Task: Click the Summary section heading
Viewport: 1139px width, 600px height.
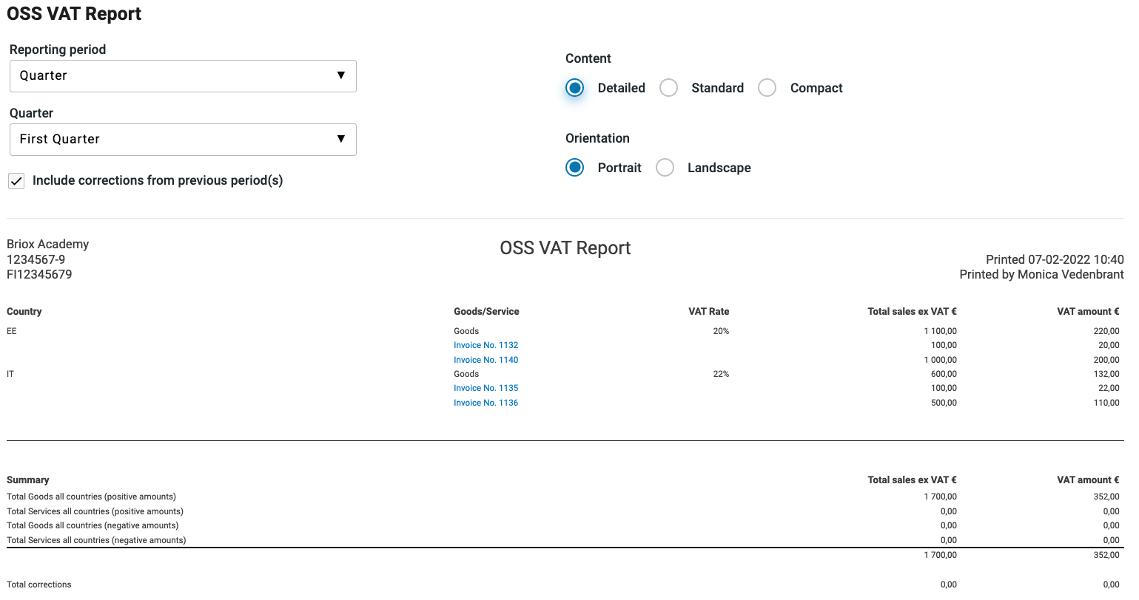Action: (x=28, y=480)
